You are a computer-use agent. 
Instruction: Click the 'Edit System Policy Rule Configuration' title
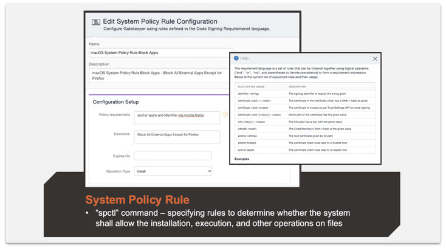(160, 21)
